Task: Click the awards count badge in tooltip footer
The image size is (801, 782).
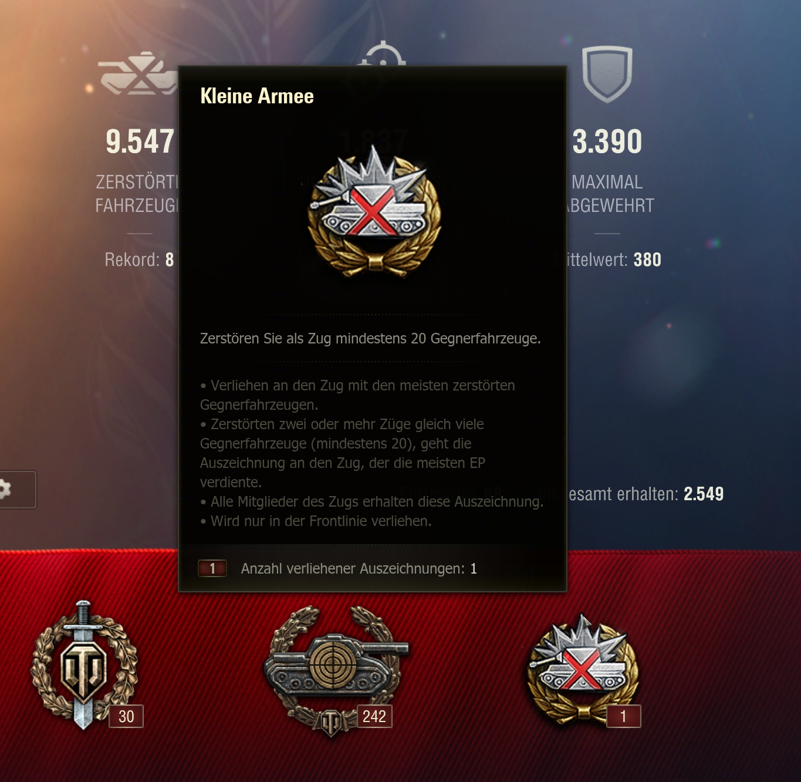Action: [x=212, y=568]
